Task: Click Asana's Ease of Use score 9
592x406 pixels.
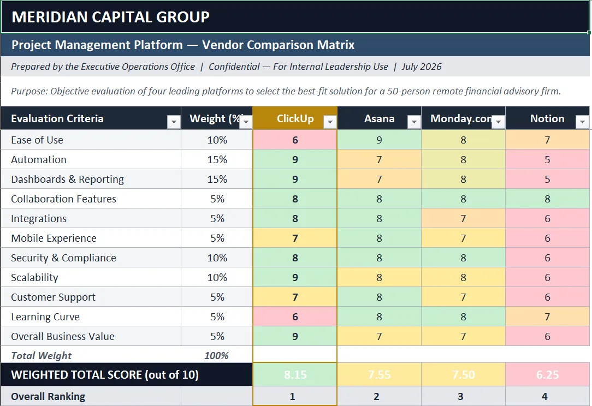Action: 379,140
